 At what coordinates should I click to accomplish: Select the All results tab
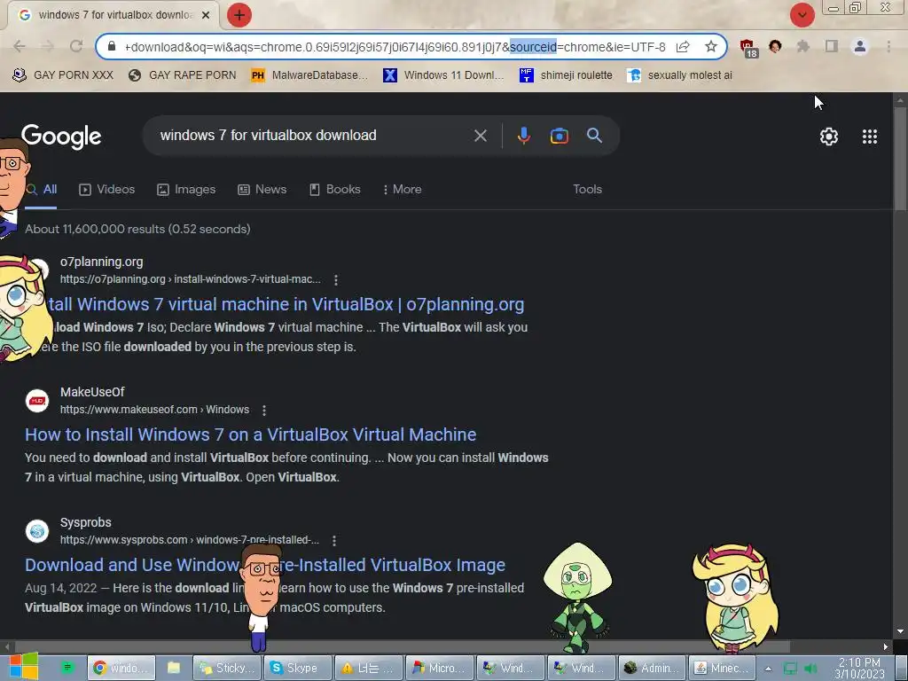42,190
